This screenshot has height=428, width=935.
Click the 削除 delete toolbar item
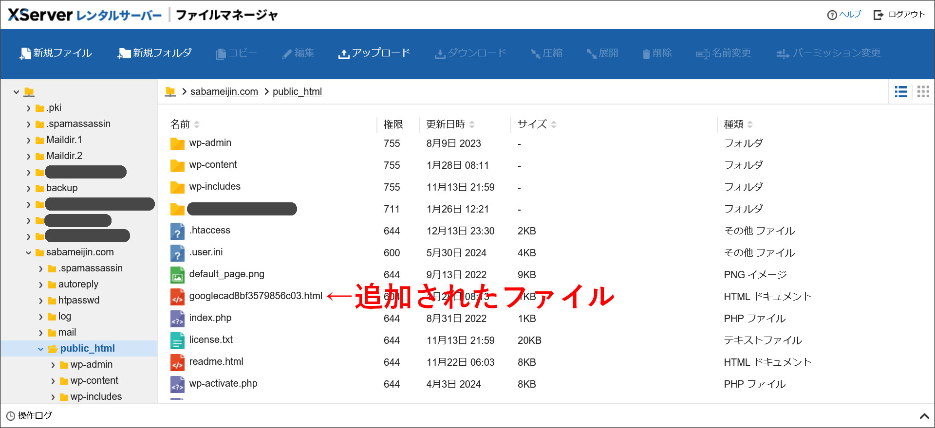coord(657,53)
